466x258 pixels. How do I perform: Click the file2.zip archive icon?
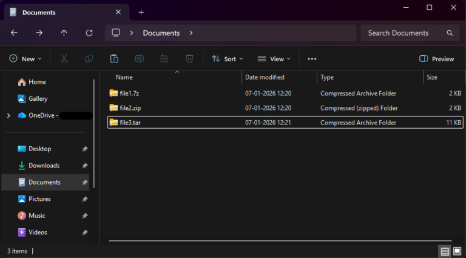(x=113, y=108)
